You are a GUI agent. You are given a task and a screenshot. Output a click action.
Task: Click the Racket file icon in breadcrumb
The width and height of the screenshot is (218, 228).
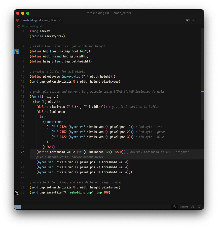click(x=19, y=26)
